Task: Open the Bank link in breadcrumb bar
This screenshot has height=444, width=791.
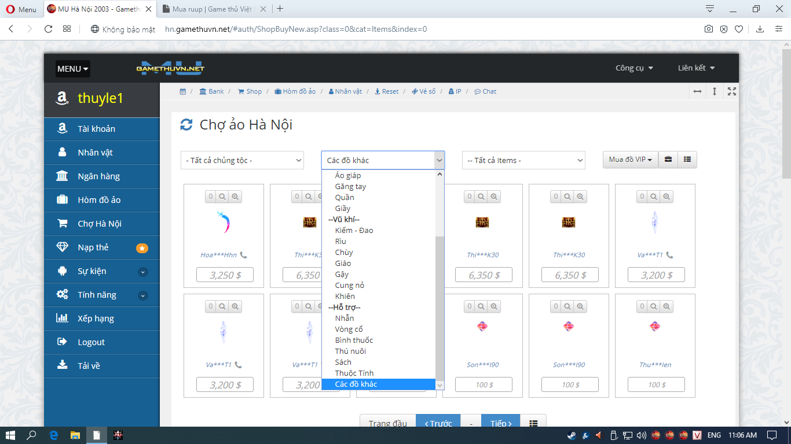Action: pyautogui.click(x=211, y=91)
